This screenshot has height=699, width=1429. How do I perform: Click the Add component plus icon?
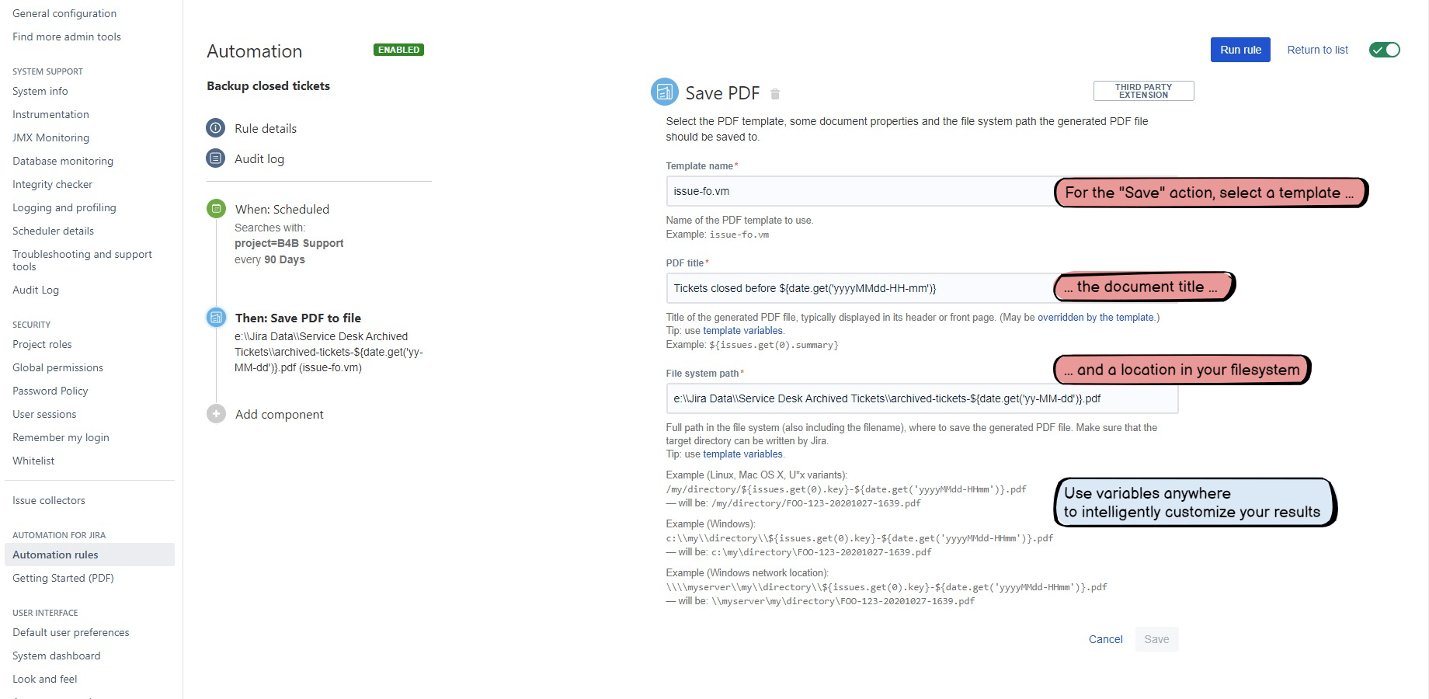pyautogui.click(x=216, y=414)
